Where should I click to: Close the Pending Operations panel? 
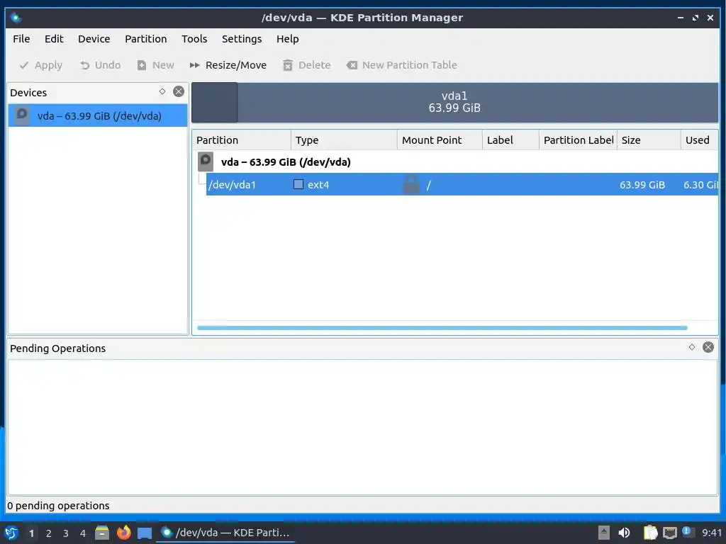(708, 347)
